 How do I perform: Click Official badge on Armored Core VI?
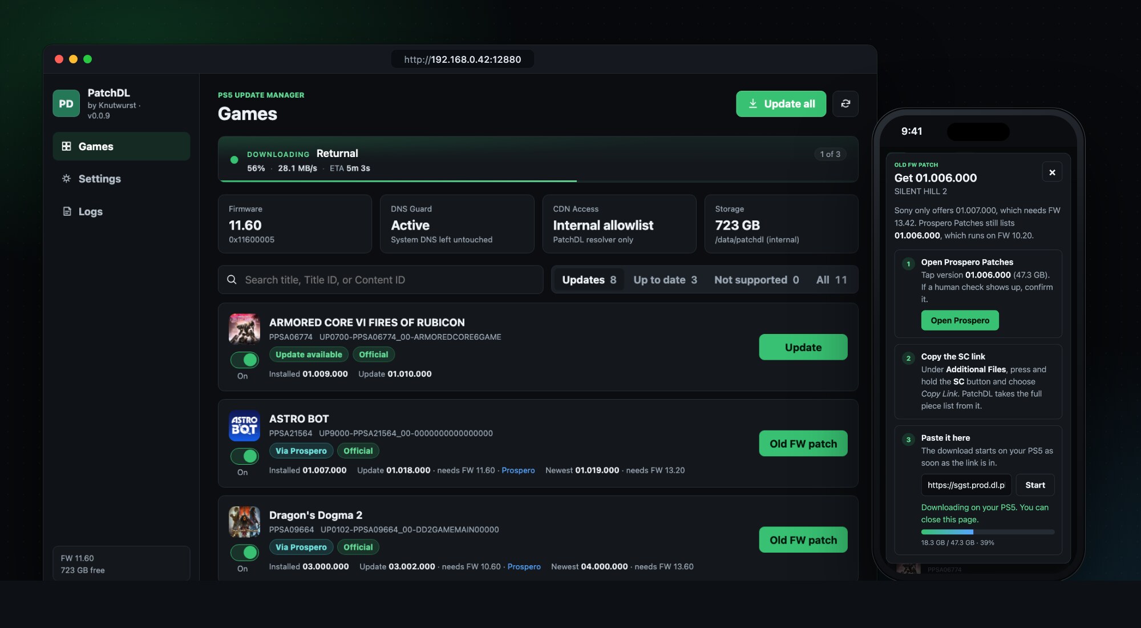coord(374,355)
